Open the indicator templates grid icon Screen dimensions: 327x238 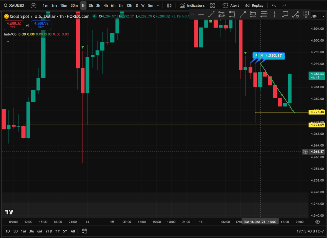pos(212,6)
